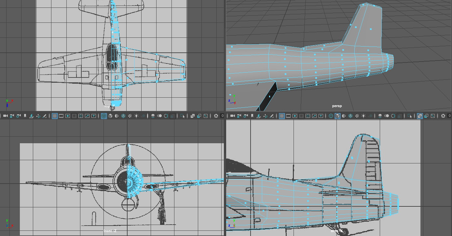Enable 2D Pan/Zoom in front view toolbar
Viewport: 452px width, 236px height.
coord(38,116)
